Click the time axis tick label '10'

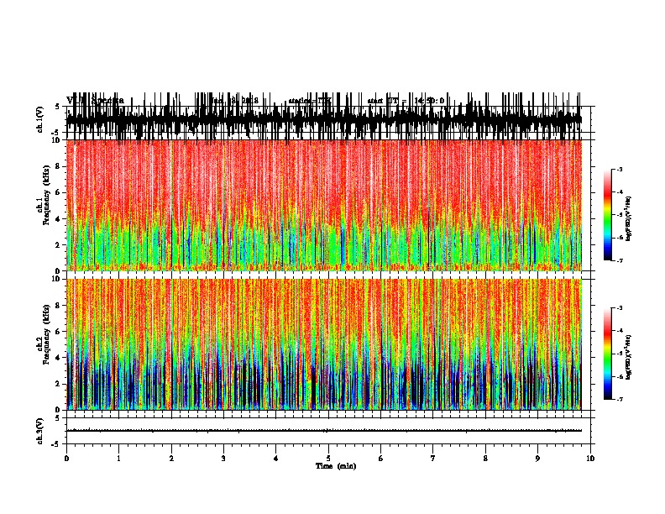point(590,459)
